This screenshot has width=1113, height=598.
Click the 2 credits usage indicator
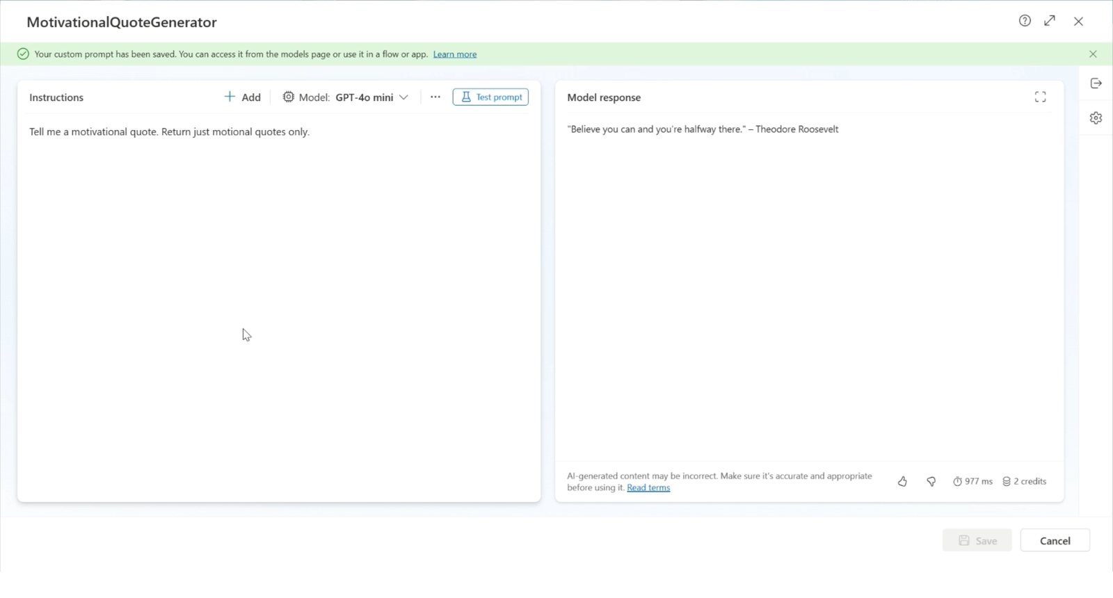pos(1024,481)
